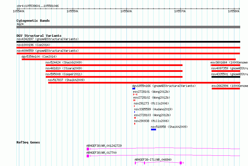This screenshot has width=248, height=166.
Task: Click the red nsv4094559 variant bar
Action: coord(128,53)
